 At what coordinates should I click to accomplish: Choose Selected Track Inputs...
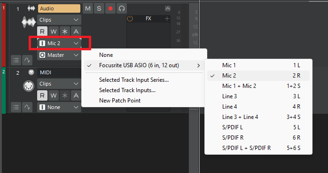pyautogui.click(x=144, y=90)
